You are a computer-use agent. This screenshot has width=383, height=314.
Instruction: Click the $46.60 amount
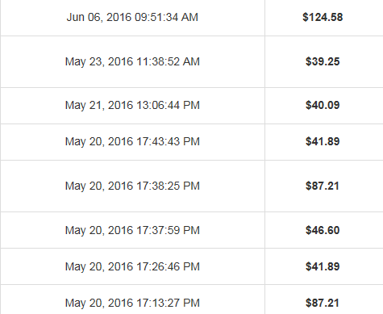click(323, 230)
